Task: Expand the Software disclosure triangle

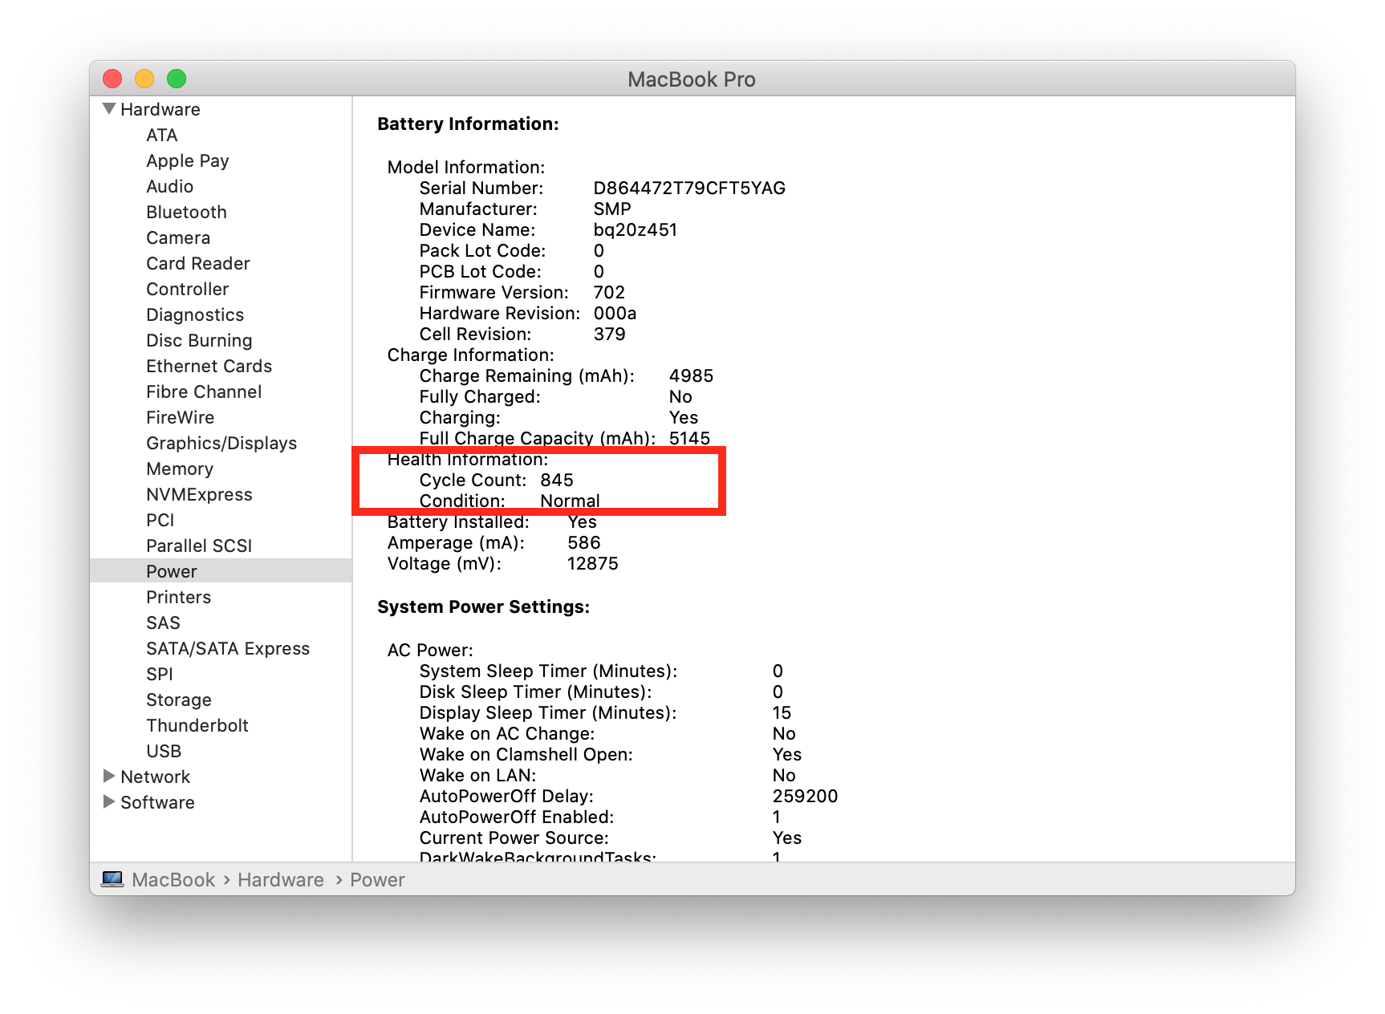Action: coord(109,801)
